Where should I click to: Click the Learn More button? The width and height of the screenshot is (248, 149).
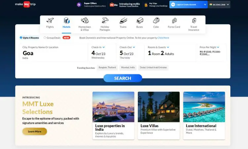(x=35, y=131)
